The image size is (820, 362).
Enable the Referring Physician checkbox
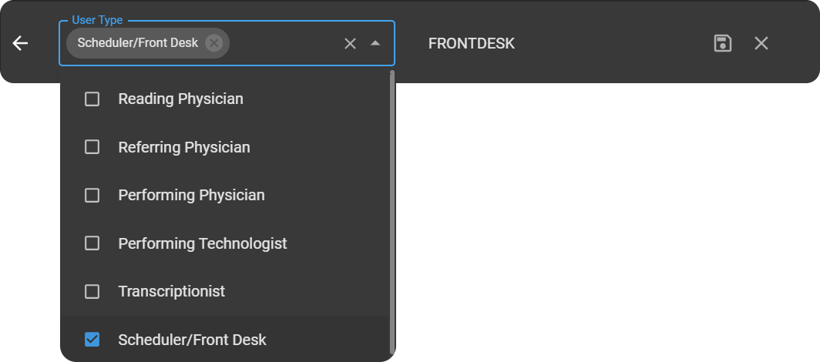[92, 147]
